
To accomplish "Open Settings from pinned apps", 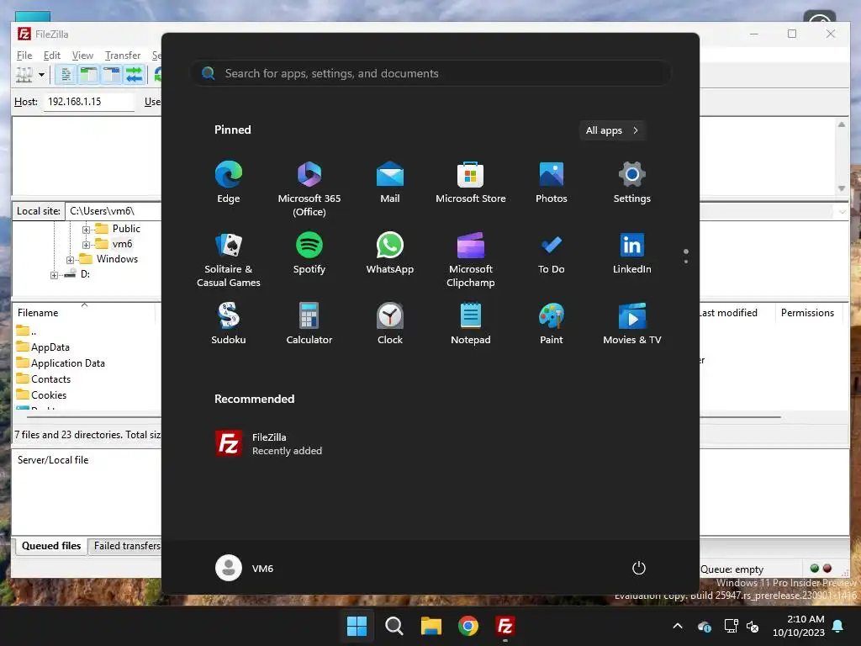I will 632,183.
